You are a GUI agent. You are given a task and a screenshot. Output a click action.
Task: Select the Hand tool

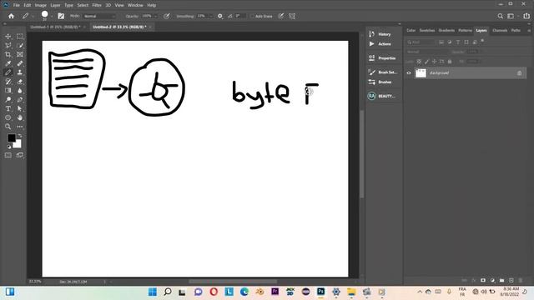tap(20, 117)
